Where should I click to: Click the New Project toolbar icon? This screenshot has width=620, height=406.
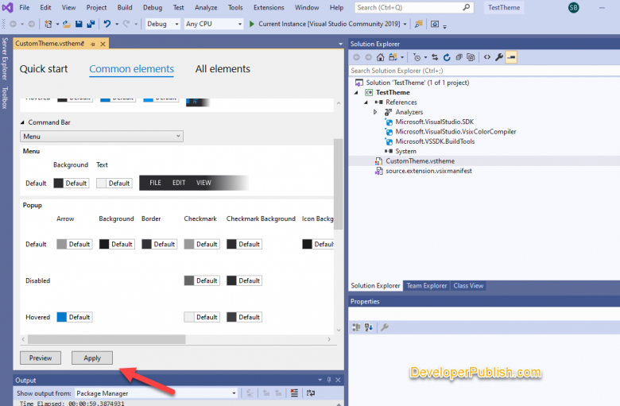pyautogui.click(x=48, y=24)
